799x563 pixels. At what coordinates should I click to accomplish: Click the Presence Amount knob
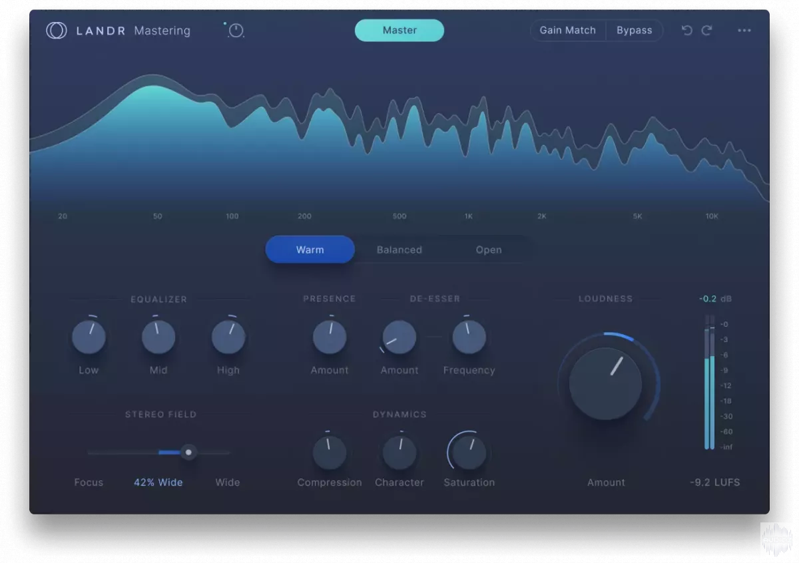[330, 337]
